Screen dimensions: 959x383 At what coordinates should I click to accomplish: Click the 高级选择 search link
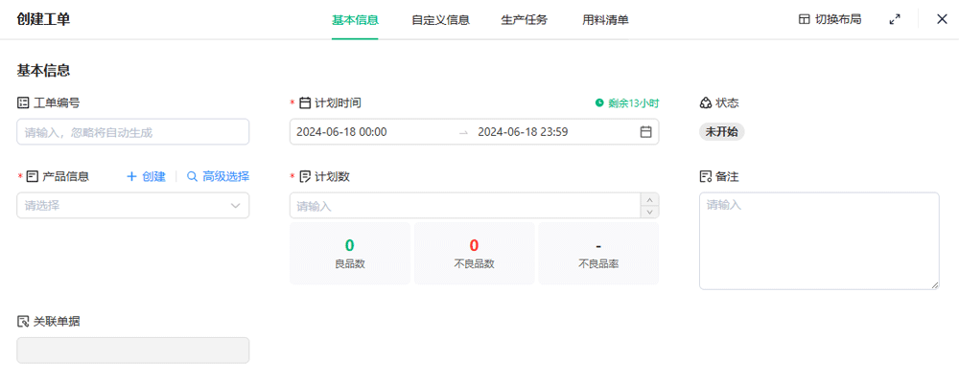219,176
